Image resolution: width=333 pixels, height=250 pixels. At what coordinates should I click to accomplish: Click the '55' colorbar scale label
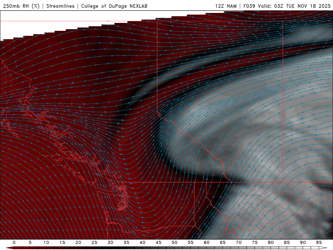pos(191,242)
